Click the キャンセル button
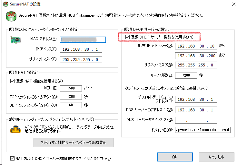237x165 pixels. tap(216, 157)
